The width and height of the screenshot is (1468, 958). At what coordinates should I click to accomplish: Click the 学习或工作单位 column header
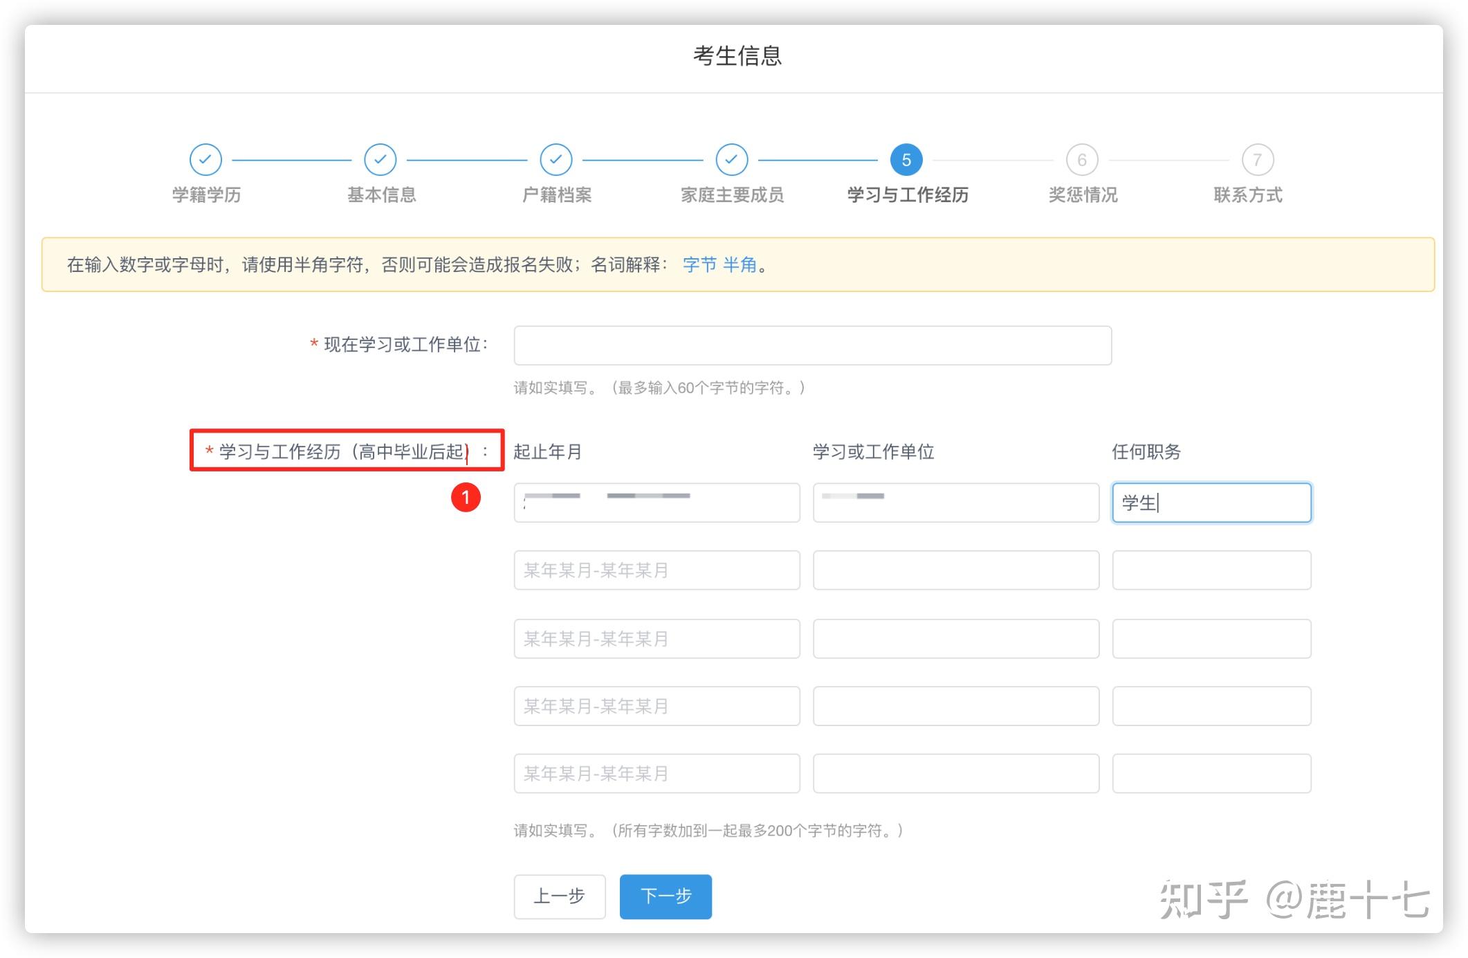[873, 452]
